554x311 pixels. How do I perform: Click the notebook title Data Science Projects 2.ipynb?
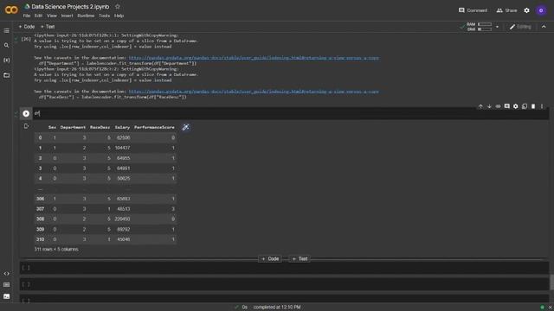[70, 7]
